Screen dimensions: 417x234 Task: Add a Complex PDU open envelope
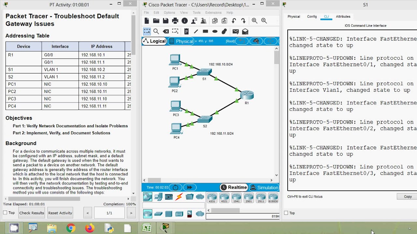245,31
